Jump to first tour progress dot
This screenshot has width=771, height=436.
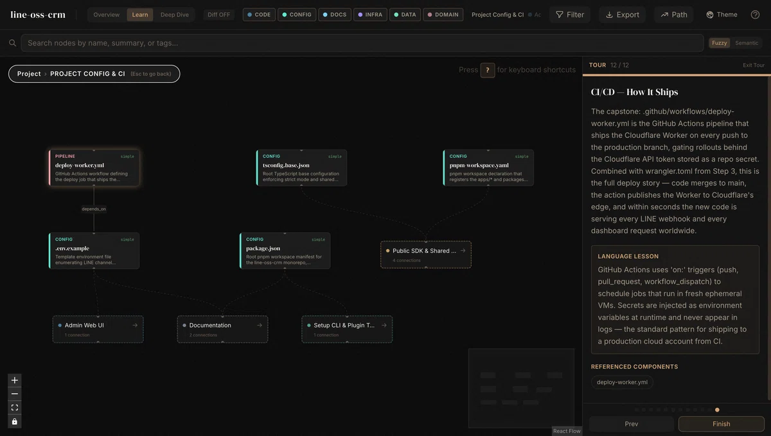point(637,410)
